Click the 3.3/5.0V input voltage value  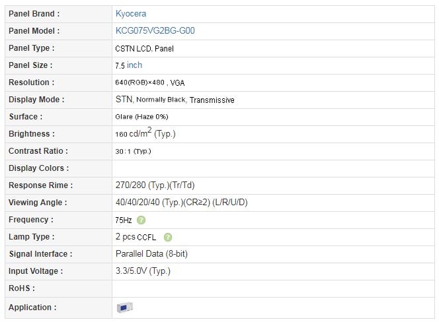click(x=143, y=271)
